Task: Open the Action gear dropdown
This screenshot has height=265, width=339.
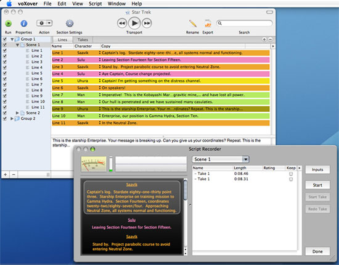Action: (x=44, y=23)
